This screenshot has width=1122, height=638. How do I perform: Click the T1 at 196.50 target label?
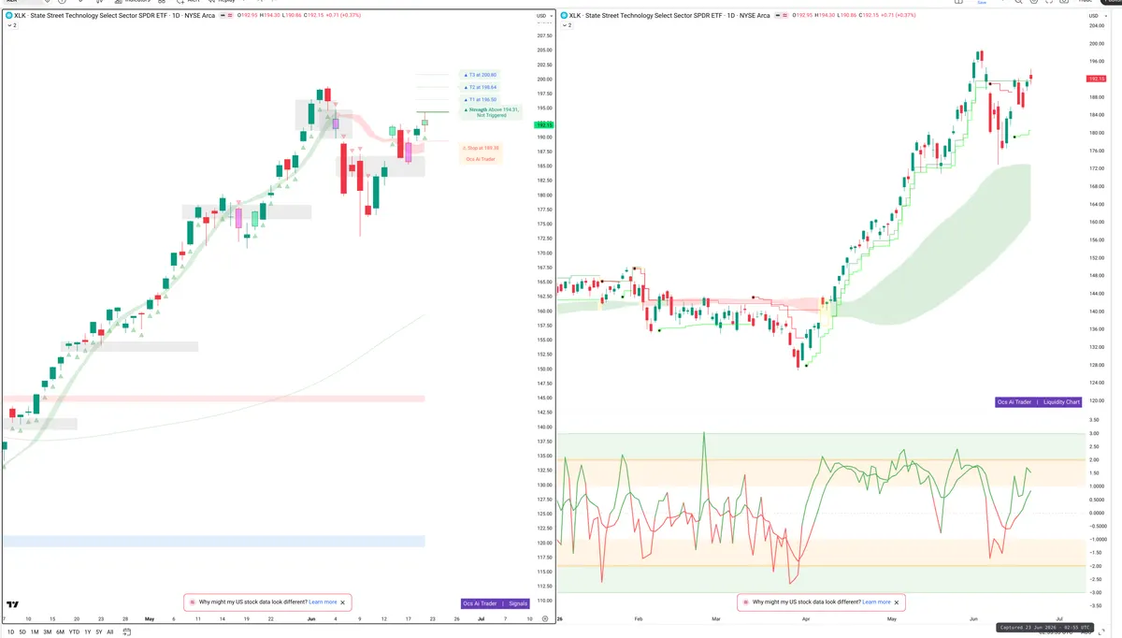coord(480,99)
